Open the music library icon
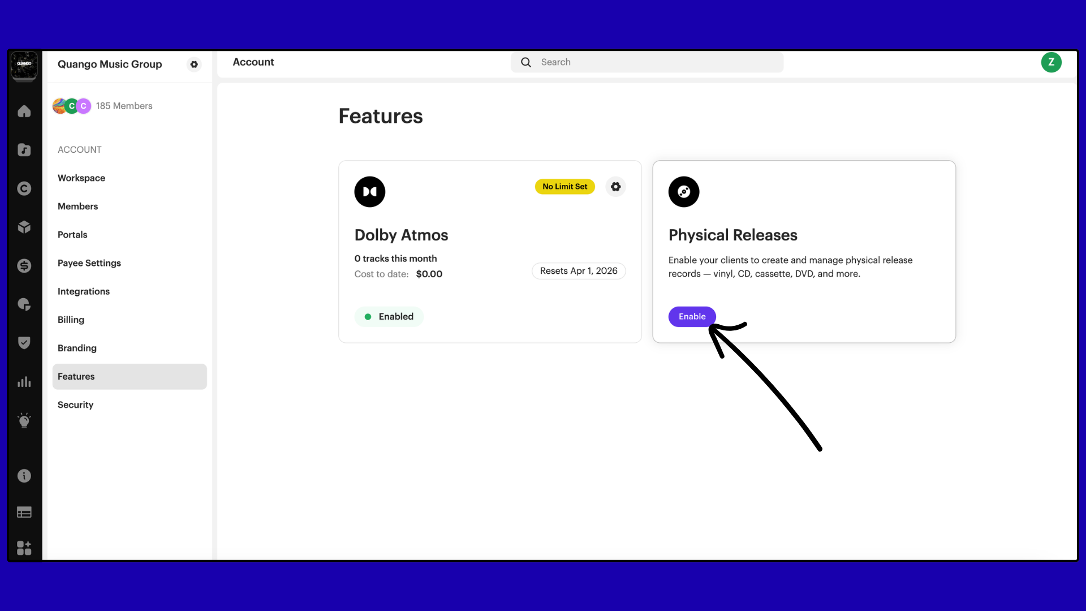The width and height of the screenshot is (1086, 611). point(24,150)
